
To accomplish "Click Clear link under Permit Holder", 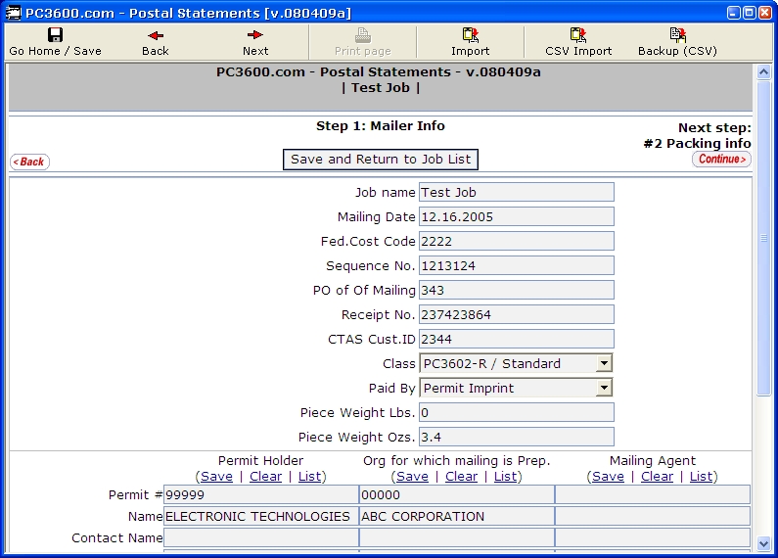I will point(265,477).
